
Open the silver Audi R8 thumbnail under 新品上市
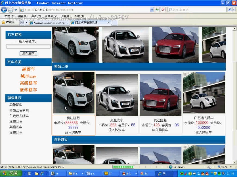click(117, 95)
